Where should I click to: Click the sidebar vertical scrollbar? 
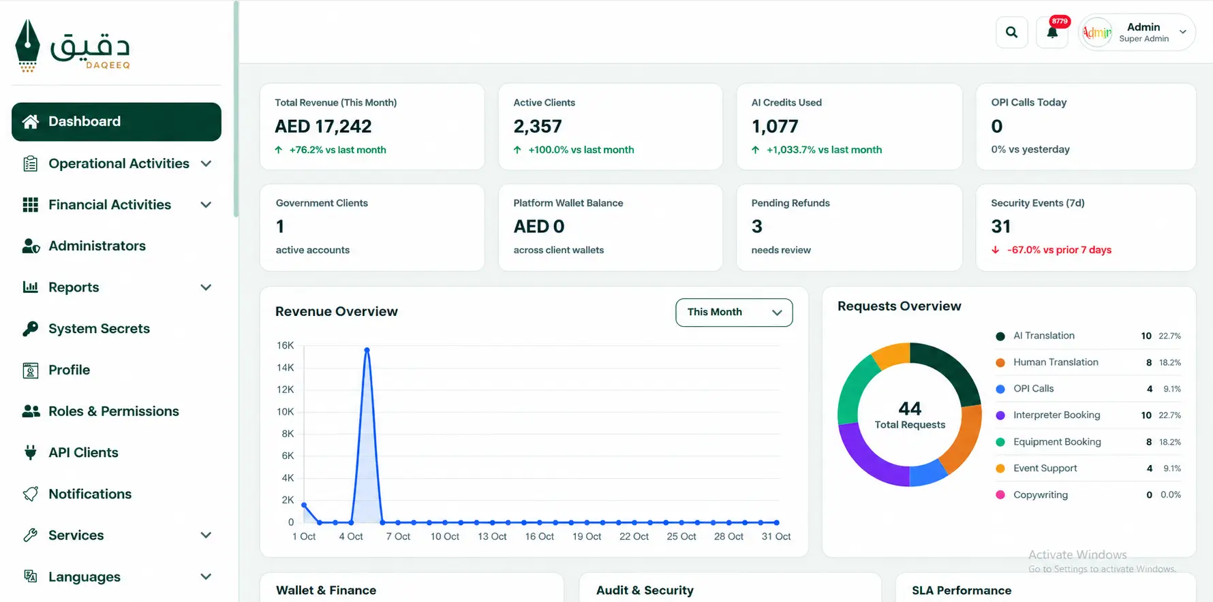(236, 109)
